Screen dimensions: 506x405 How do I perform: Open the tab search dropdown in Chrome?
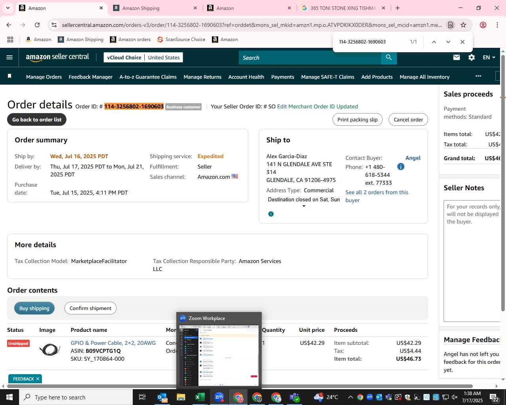click(x=8, y=8)
